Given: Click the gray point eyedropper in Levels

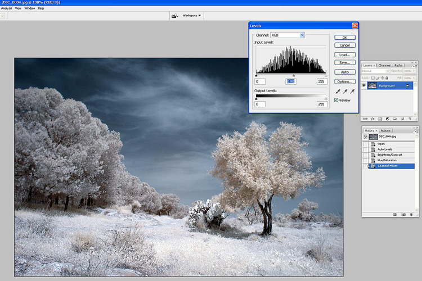Looking at the screenshot, I should (x=345, y=91).
